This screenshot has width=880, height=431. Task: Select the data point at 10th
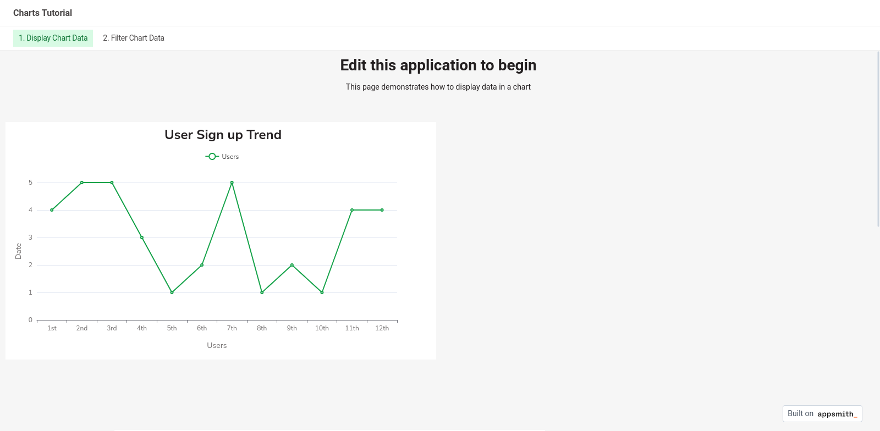[322, 292]
